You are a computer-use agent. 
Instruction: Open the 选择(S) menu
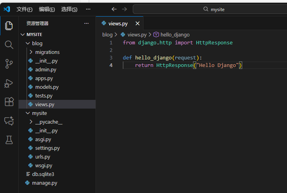click(x=69, y=9)
